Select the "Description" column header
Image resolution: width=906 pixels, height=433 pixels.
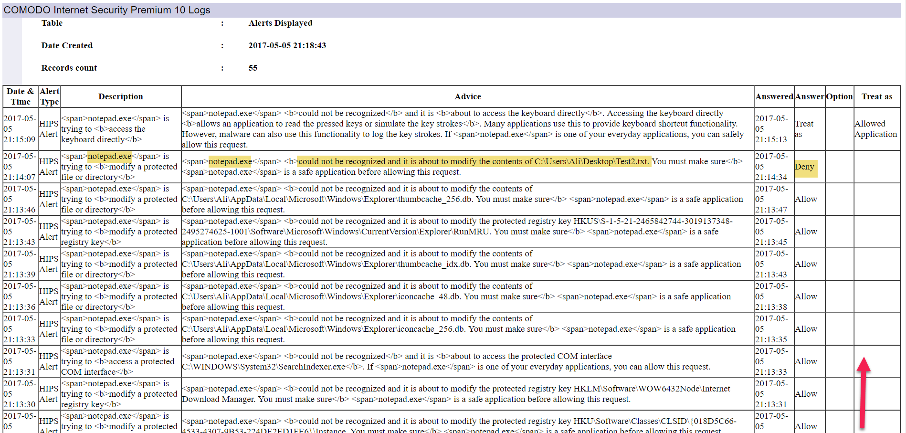point(121,96)
